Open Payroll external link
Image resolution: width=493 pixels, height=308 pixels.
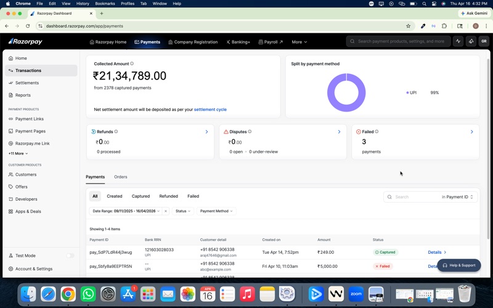point(271,42)
